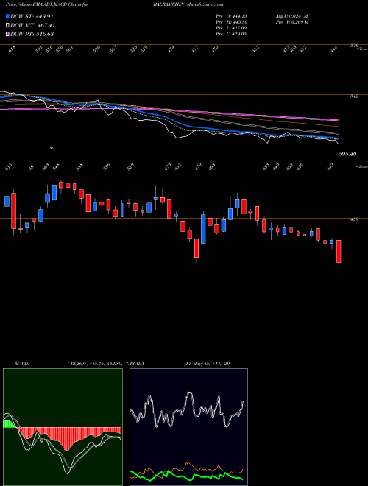This screenshot has height=486, width=368.
Task: Click the tall blue candlestick after the lowest red candle
Action: (203, 229)
